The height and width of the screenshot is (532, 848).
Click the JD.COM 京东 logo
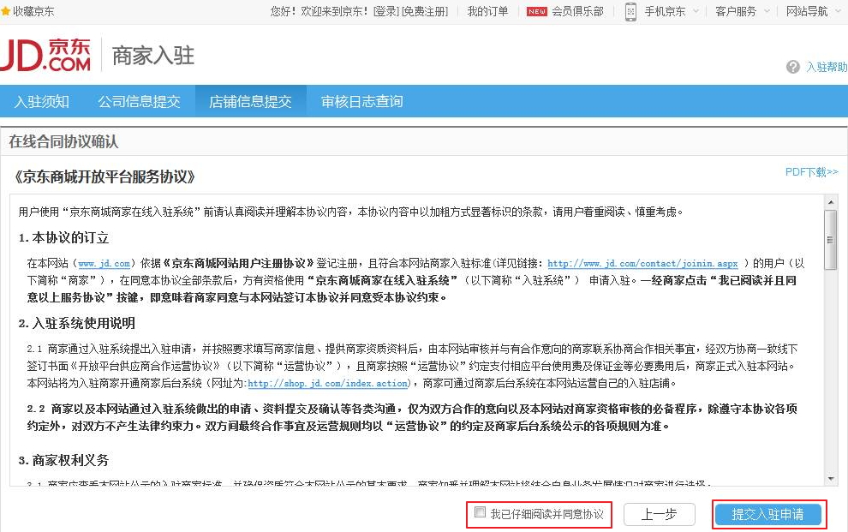click(45, 55)
